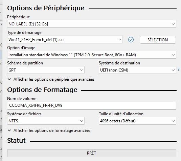Screen dimensions: 181x161
Task: Click the arrow of the 4096 octets combo
Action: click(173, 121)
